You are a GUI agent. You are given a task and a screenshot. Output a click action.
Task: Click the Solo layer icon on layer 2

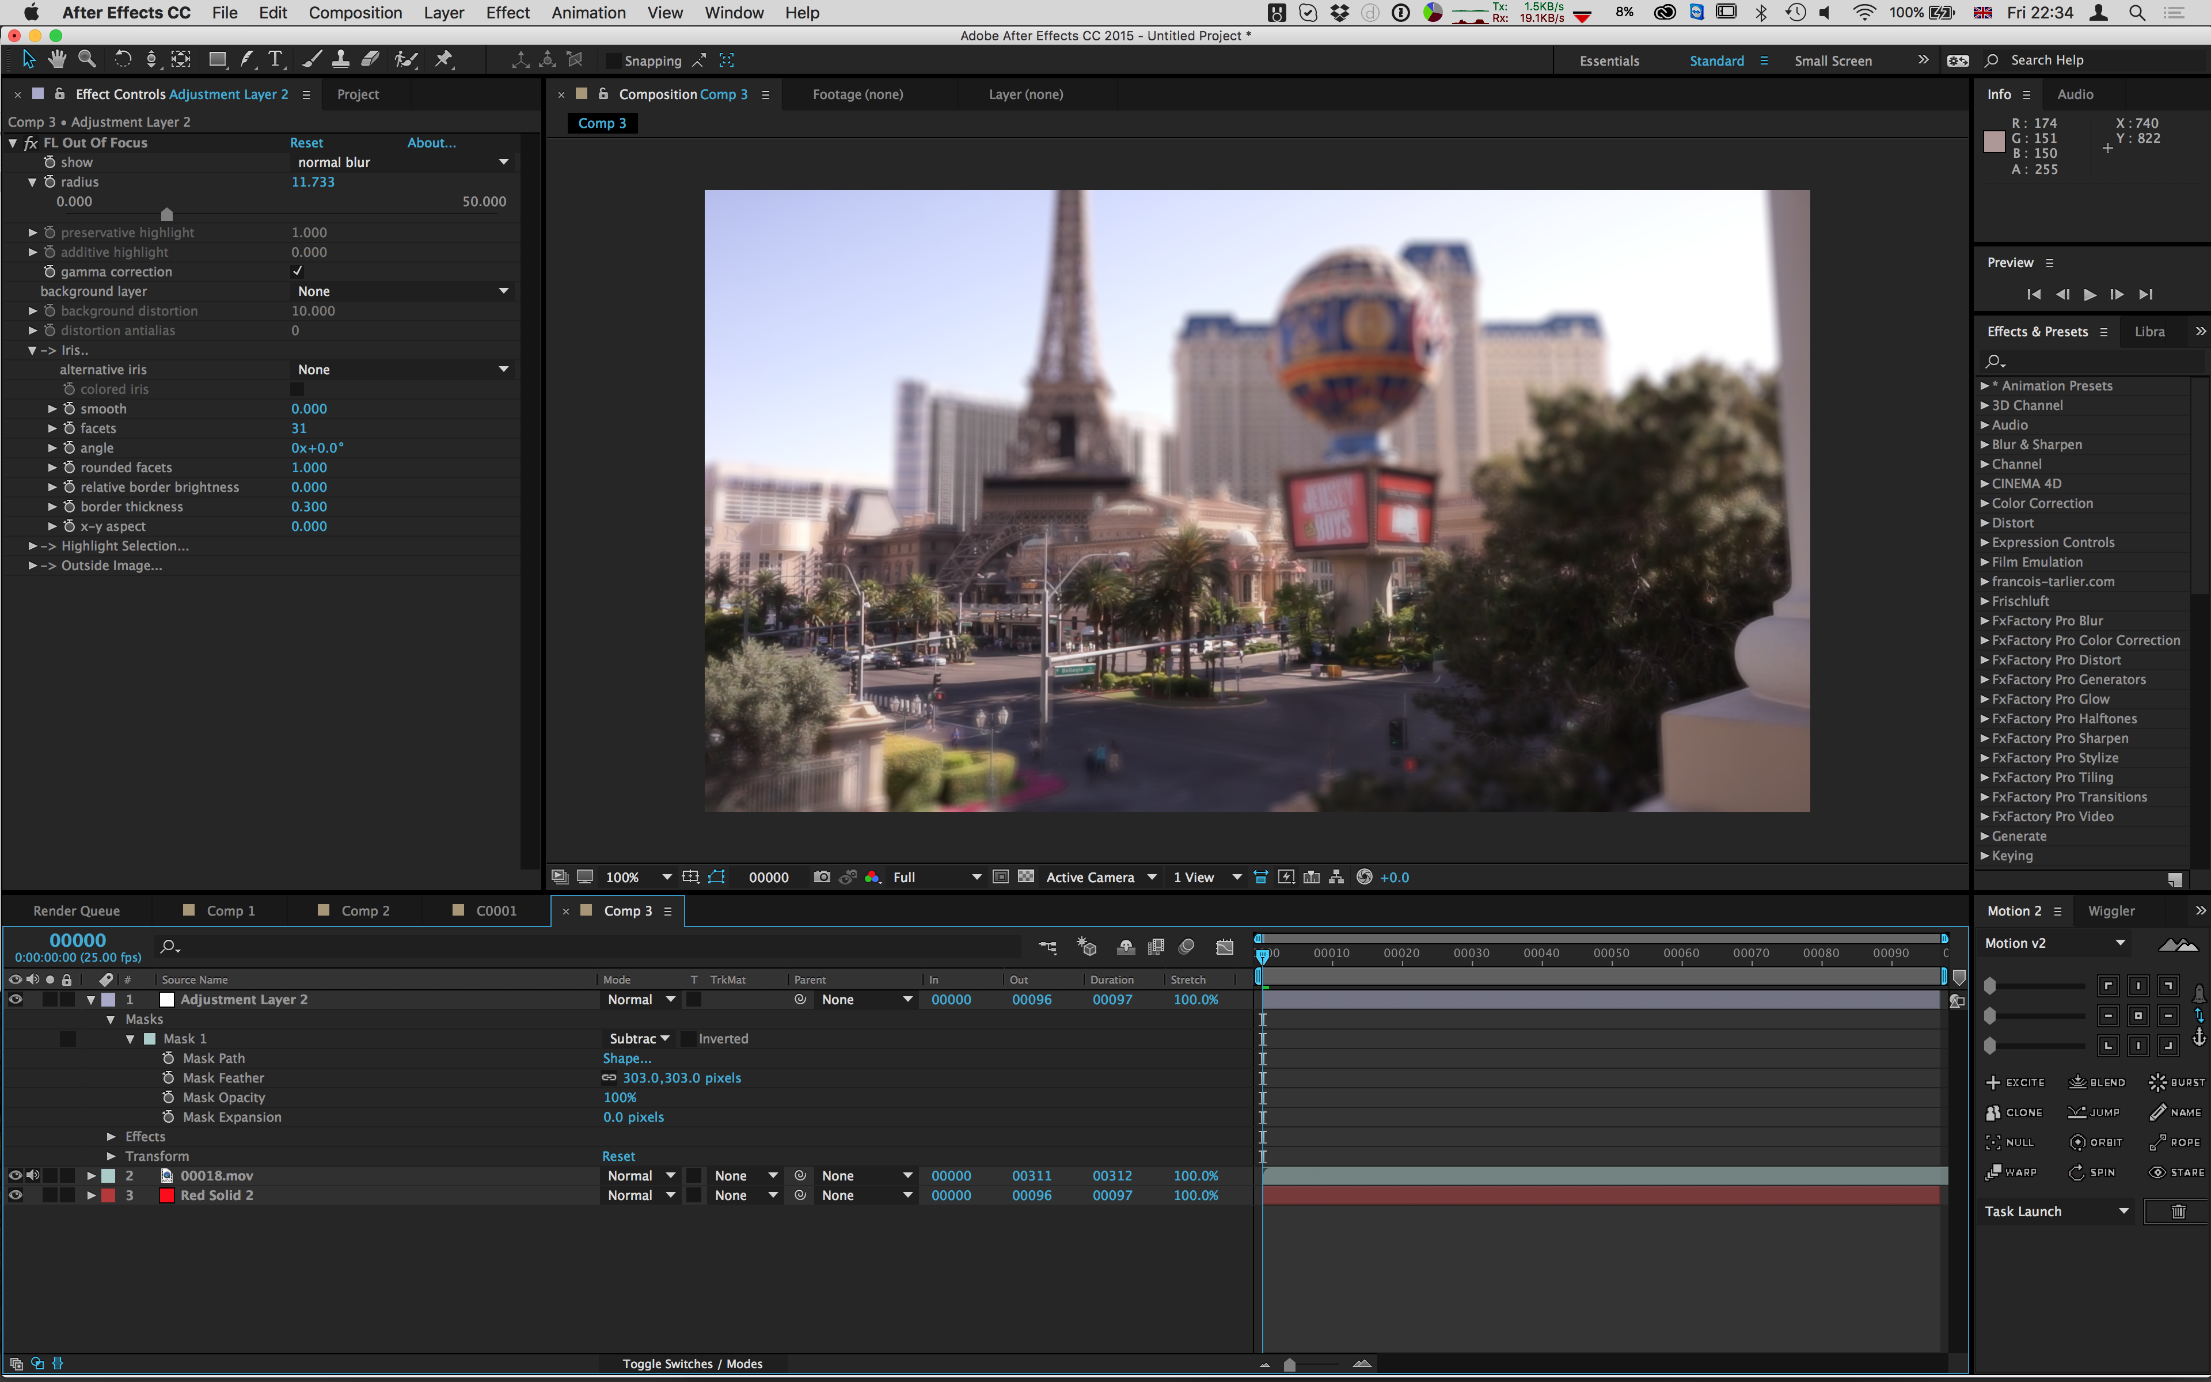tap(48, 1175)
